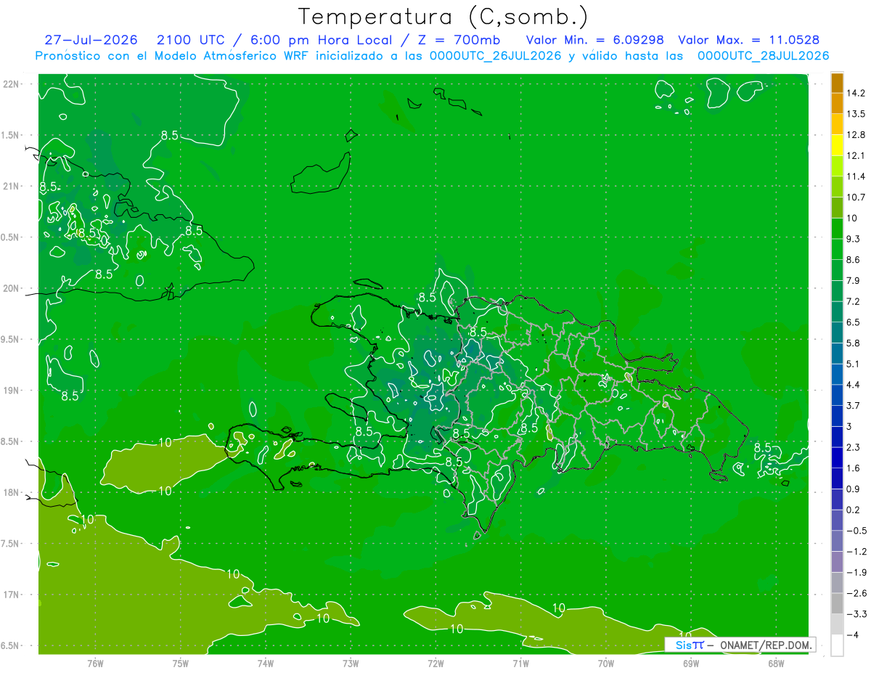871x673 pixels.
Task: Click the "7.9" color scale label
Action: [854, 280]
